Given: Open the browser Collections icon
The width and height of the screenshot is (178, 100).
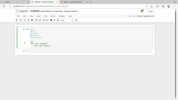Looking at the screenshot, I should 163,6.
